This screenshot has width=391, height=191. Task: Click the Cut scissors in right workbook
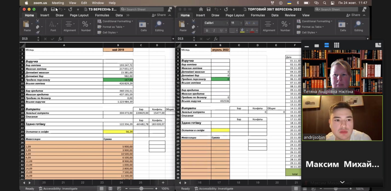coord(193,21)
